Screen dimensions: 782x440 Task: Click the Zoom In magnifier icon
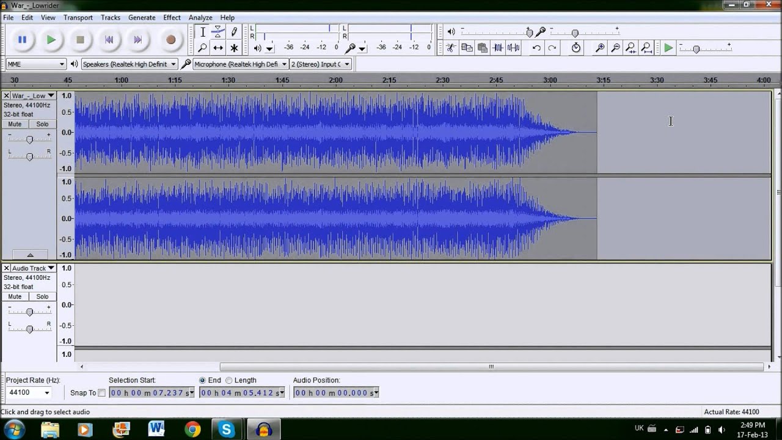coord(600,48)
